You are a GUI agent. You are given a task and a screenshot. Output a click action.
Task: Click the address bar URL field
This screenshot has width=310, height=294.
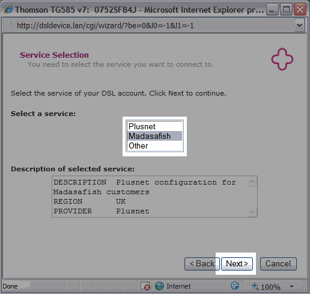point(148,25)
